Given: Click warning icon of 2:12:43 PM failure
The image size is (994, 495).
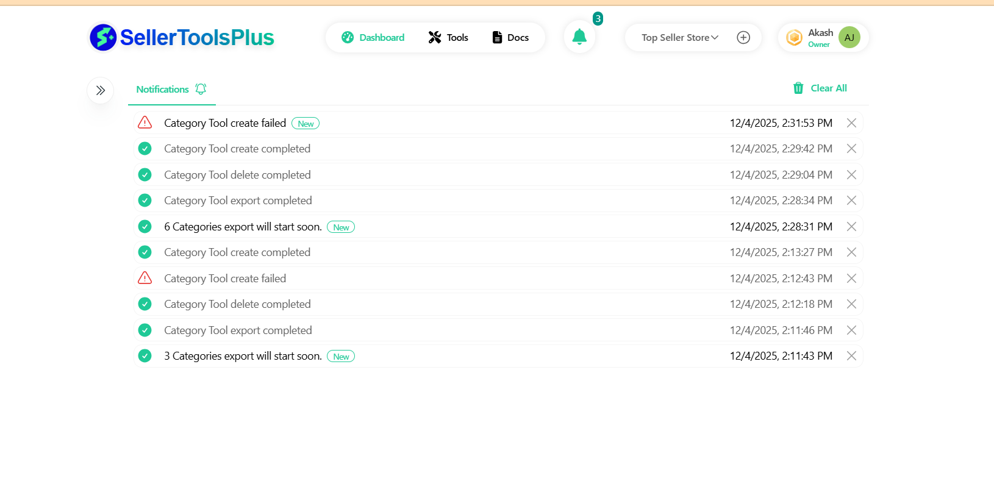Looking at the screenshot, I should [145, 278].
